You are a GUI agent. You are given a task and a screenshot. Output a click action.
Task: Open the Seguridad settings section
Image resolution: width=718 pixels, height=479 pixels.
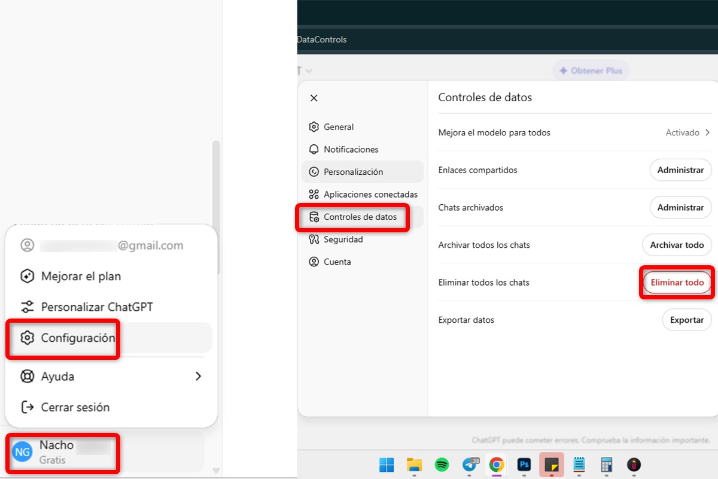(x=363, y=239)
